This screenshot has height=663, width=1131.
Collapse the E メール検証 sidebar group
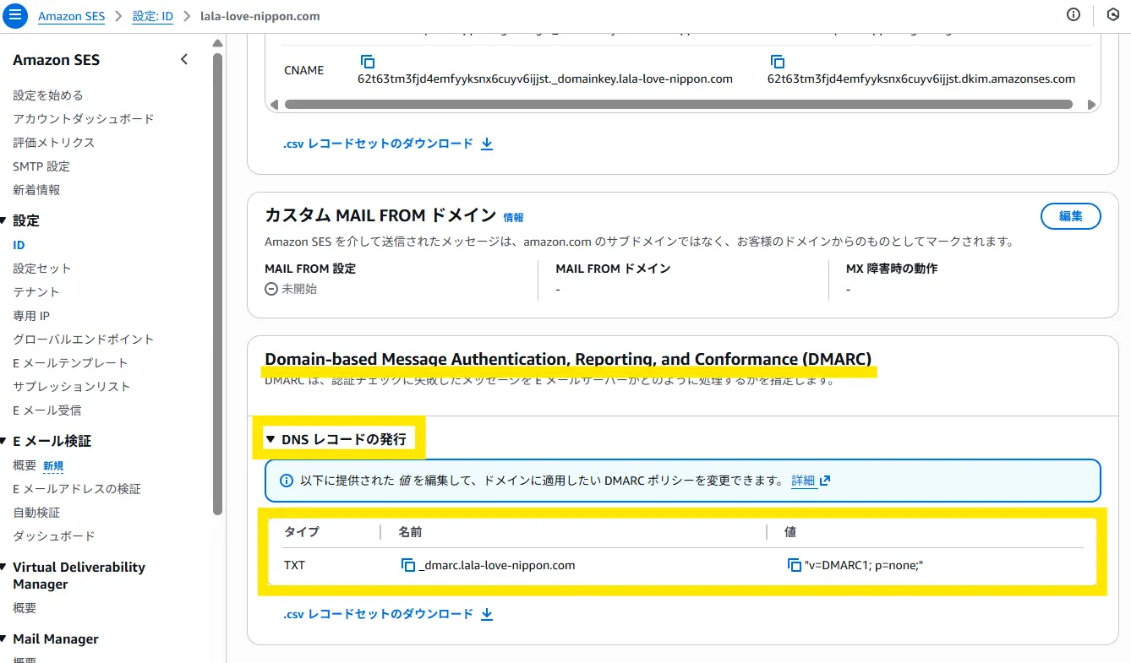pos(3,441)
